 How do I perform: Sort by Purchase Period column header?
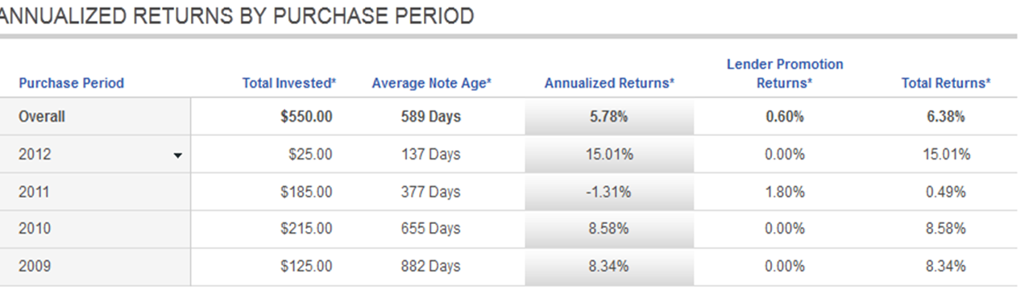pos(72,83)
